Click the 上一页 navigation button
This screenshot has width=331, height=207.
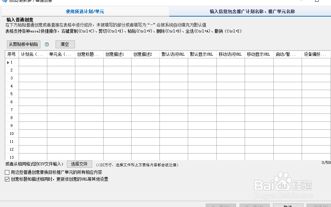coord(220,205)
